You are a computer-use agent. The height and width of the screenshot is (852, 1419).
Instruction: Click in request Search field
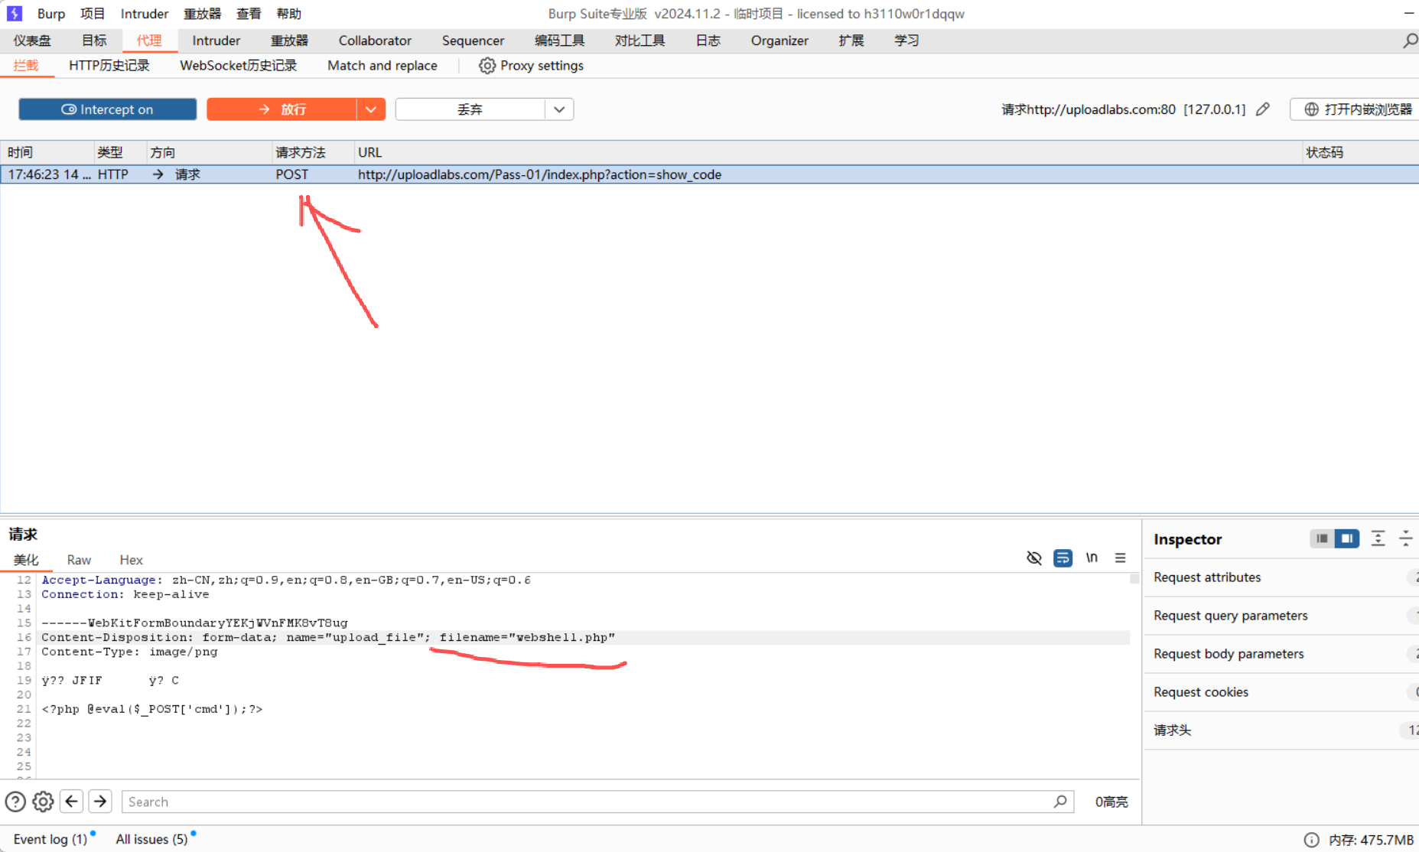coord(597,802)
